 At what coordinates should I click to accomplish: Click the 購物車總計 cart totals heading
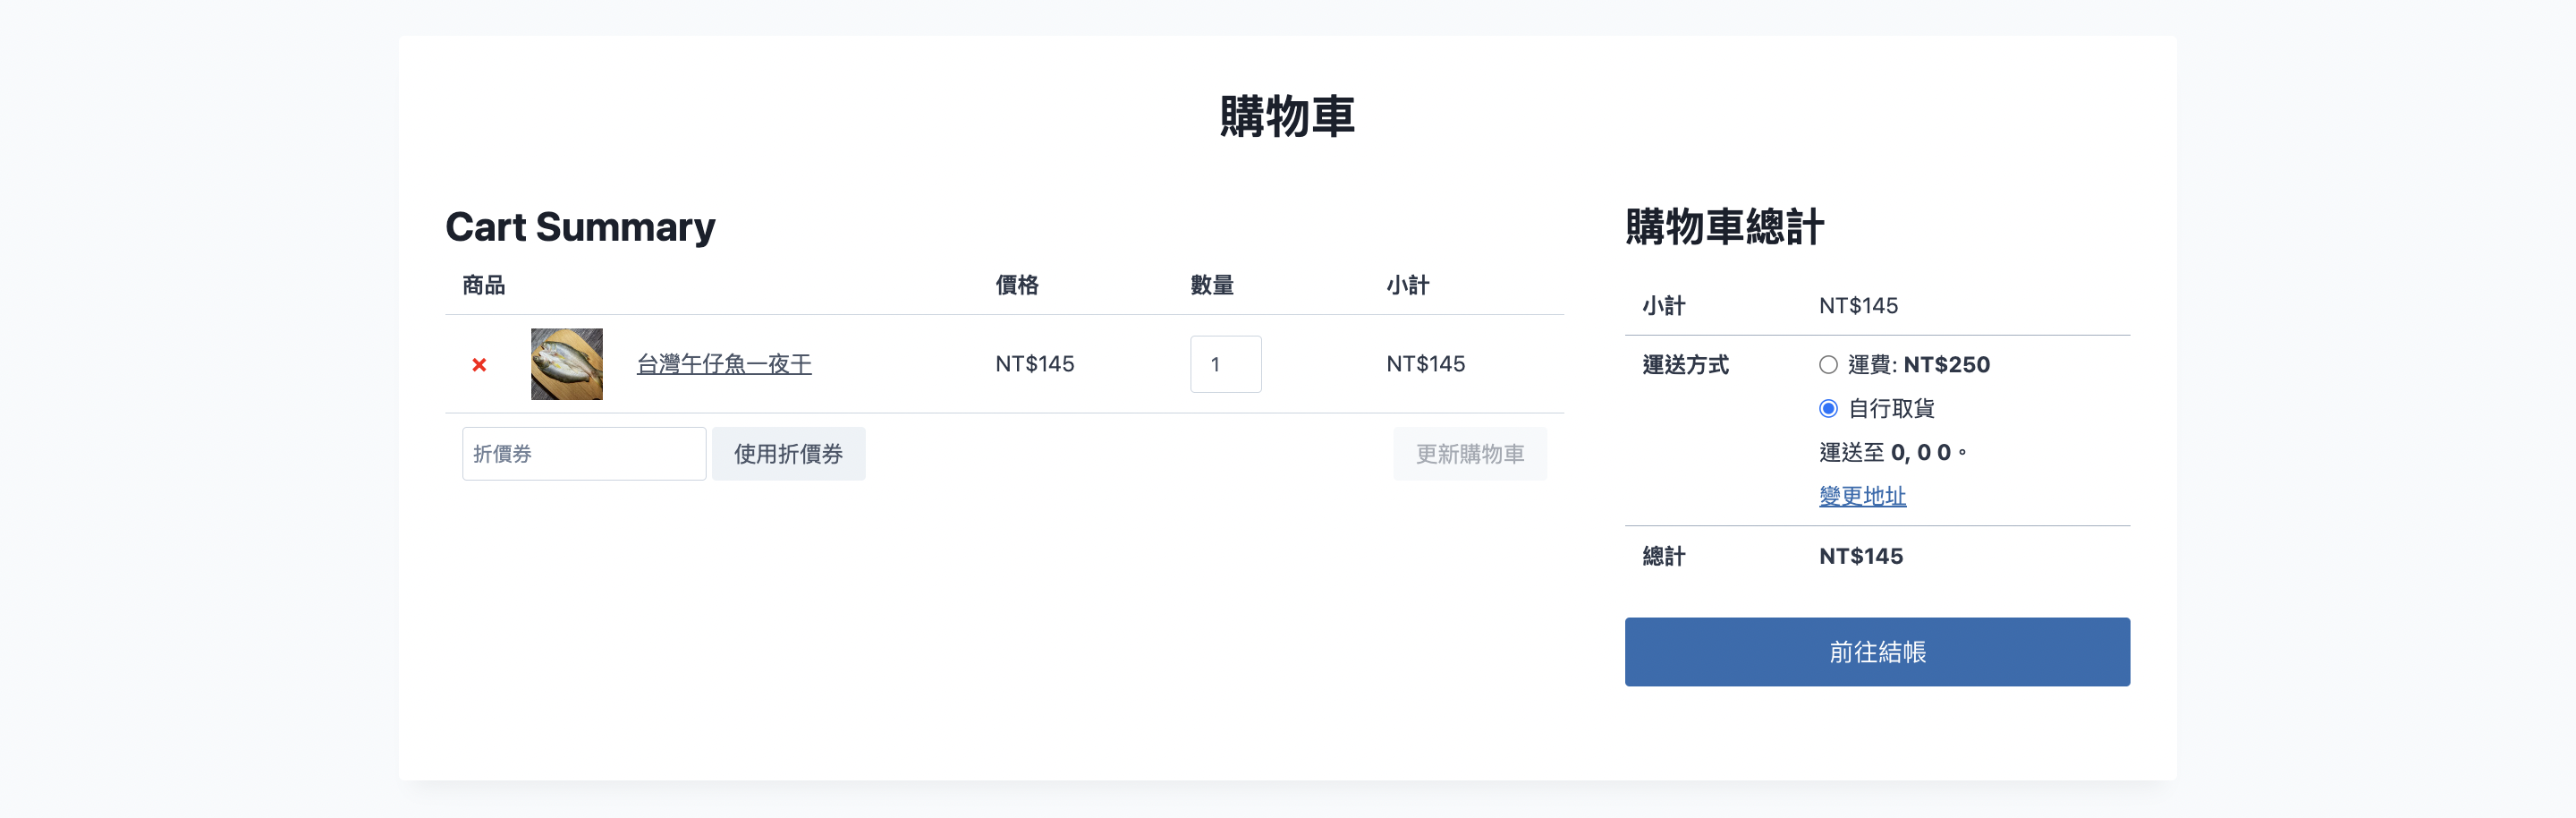coord(1724,227)
